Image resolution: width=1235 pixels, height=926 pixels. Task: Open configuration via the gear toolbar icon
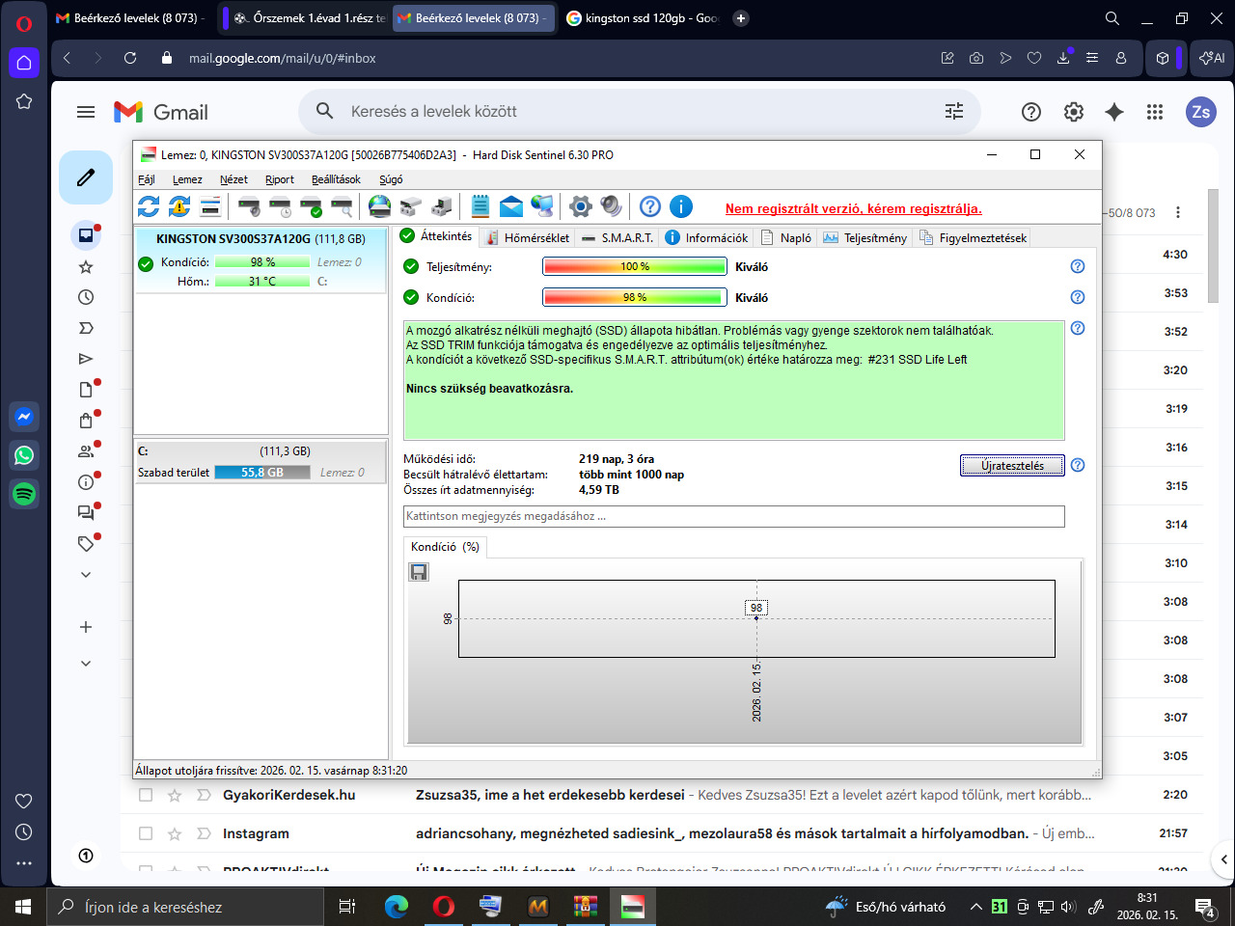pyautogui.click(x=580, y=206)
